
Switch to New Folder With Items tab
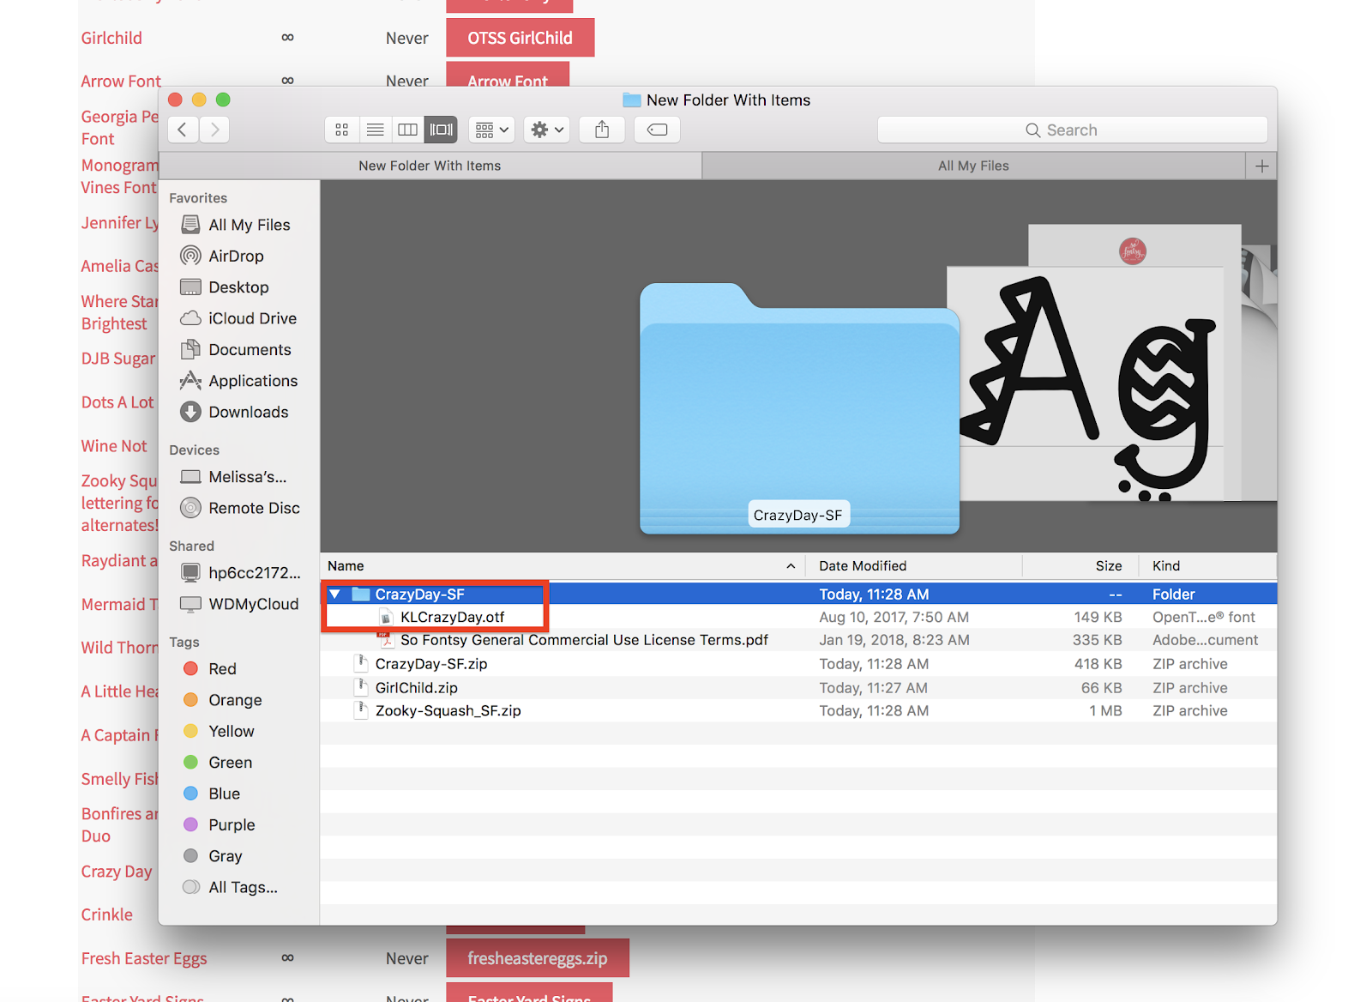430,166
